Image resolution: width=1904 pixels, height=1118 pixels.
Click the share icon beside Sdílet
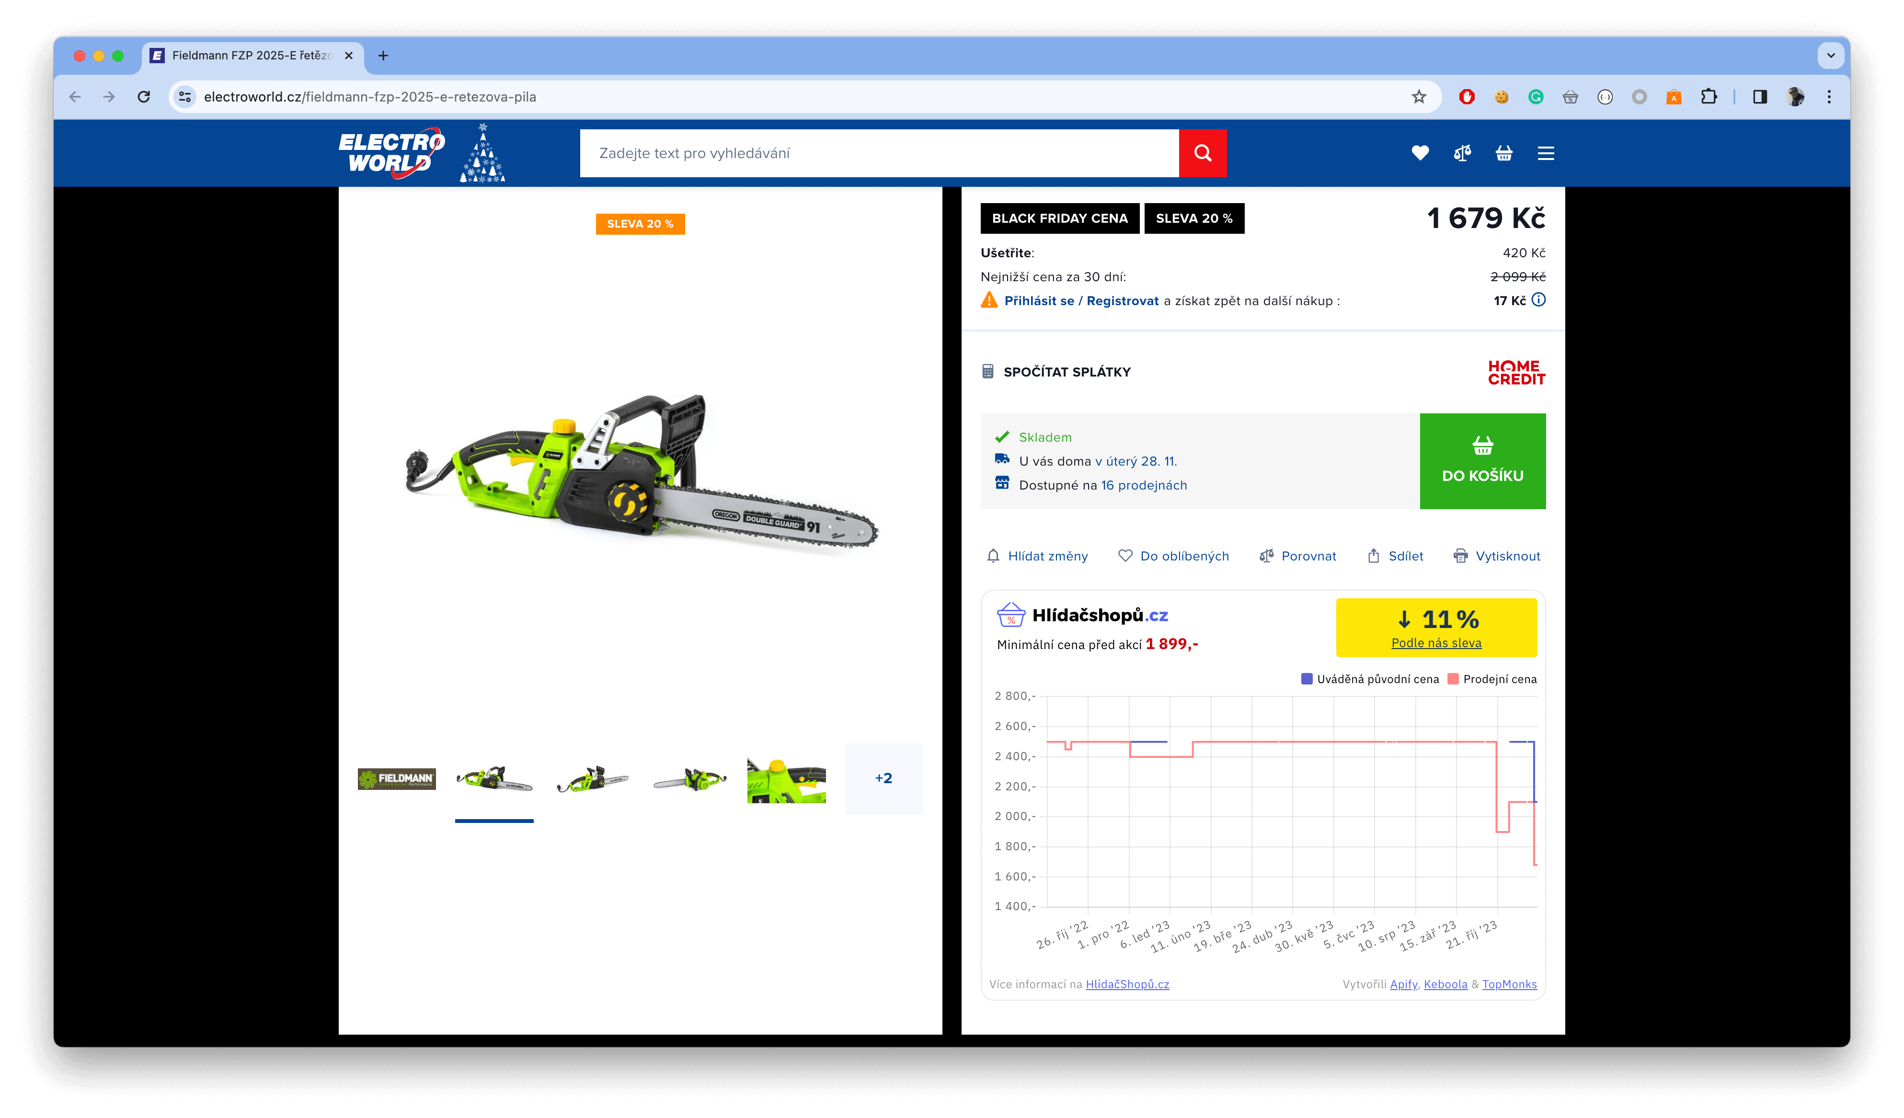coord(1374,555)
